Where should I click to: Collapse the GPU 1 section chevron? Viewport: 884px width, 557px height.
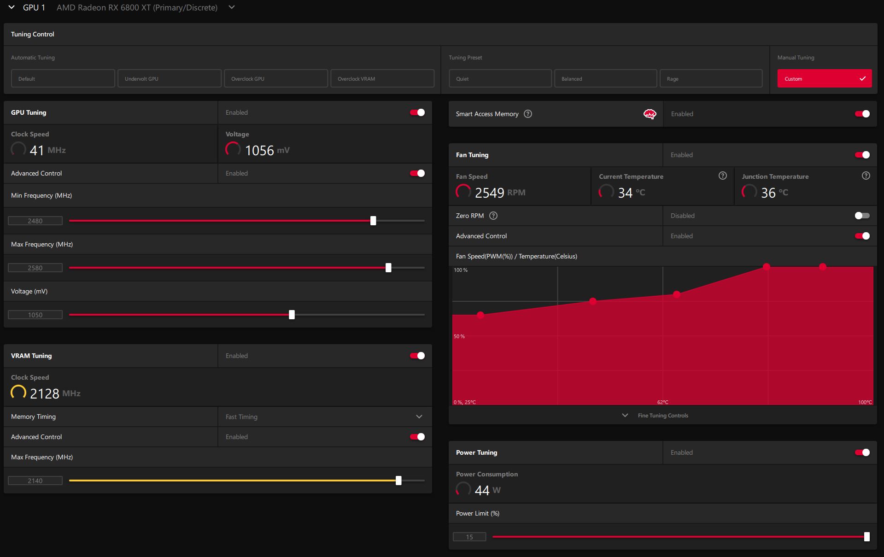coord(12,7)
